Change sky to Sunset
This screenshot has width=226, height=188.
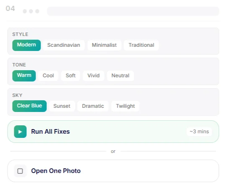pos(62,106)
